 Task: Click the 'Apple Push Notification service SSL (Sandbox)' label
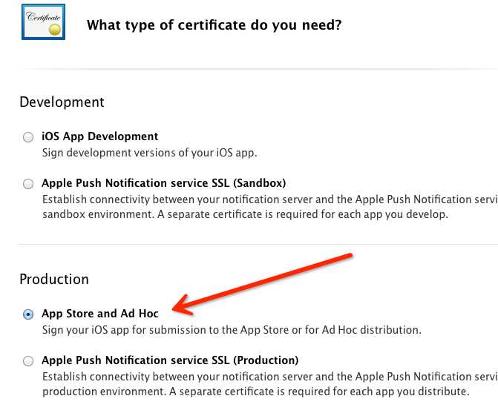[163, 183]
